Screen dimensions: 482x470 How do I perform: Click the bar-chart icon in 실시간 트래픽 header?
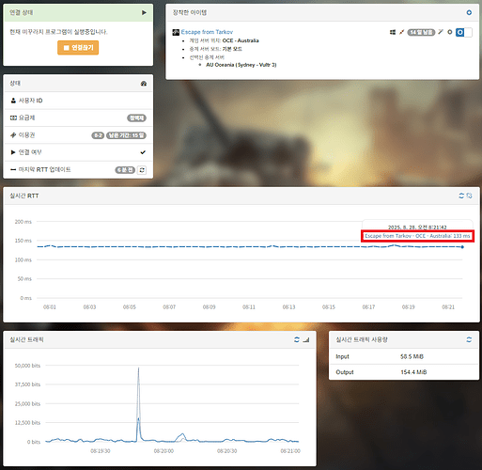(306, 339)
